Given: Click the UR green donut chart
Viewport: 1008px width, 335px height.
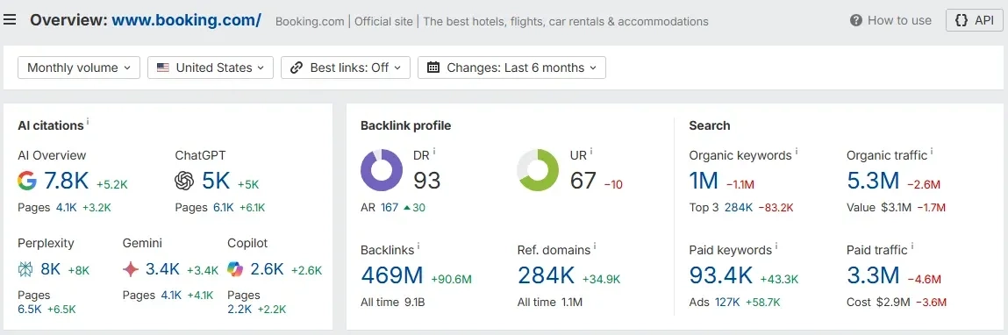Looking at the screenshot, I should pyautogui.click(x=538, y=170).
